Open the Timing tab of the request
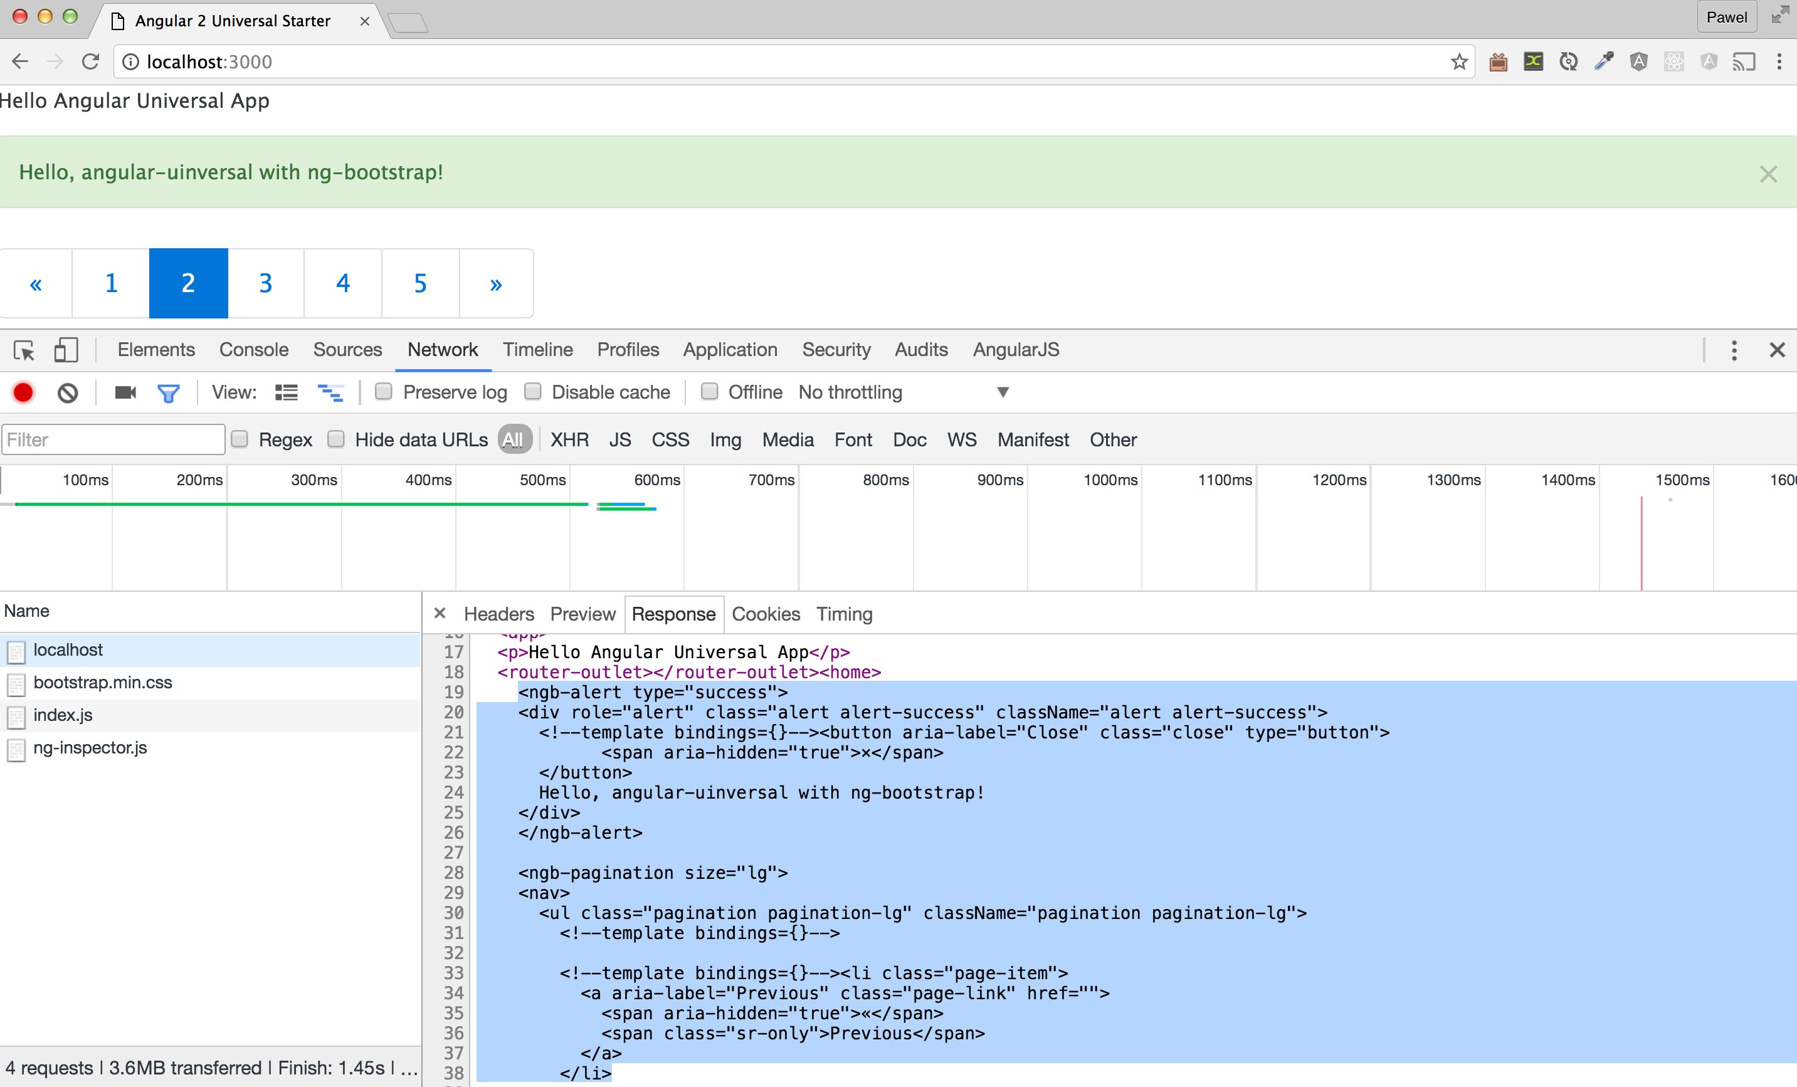The image size is (1797, 1087). [844, 614]
